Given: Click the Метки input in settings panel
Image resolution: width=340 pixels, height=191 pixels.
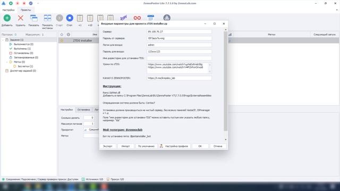Looking at the screenshot, I should pos(91,136).
